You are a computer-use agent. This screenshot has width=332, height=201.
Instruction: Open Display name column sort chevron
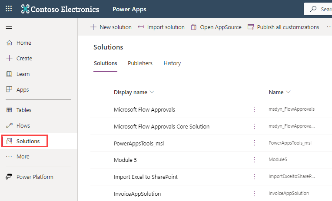pyautogui.click(x=152, y=92)
